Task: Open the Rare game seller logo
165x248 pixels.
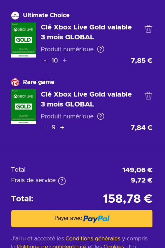Action: [x=15, y=82]
